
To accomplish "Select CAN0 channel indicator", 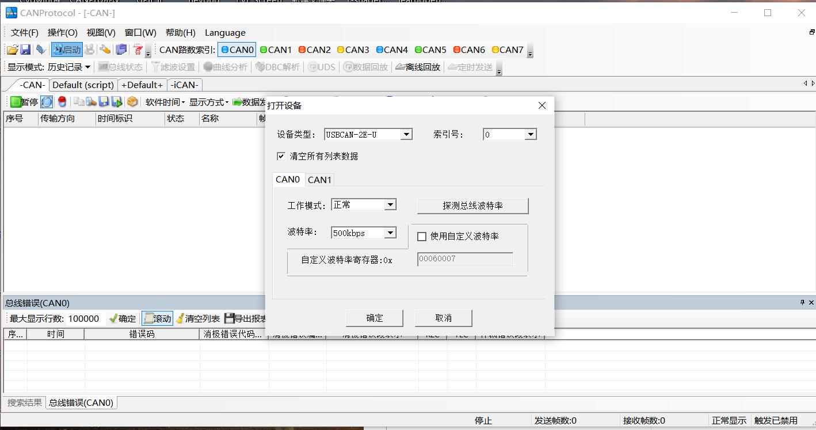I will pos(237,50).
